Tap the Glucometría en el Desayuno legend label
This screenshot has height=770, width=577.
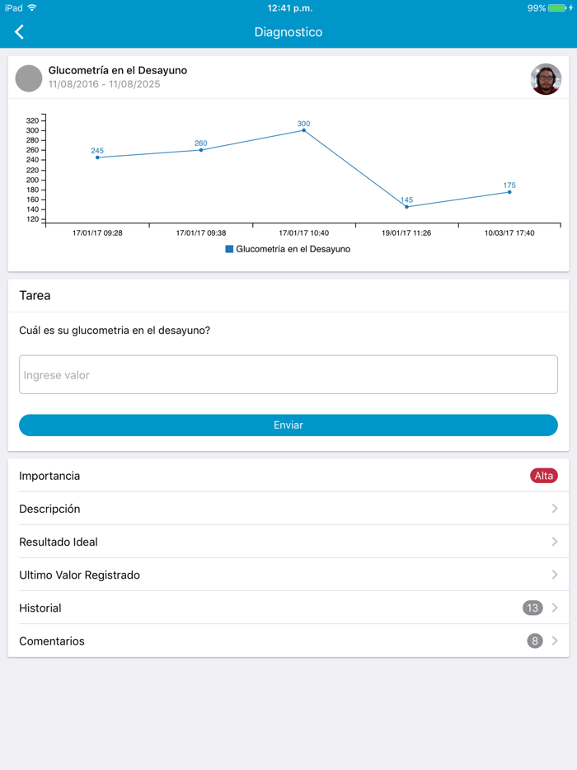293,249
